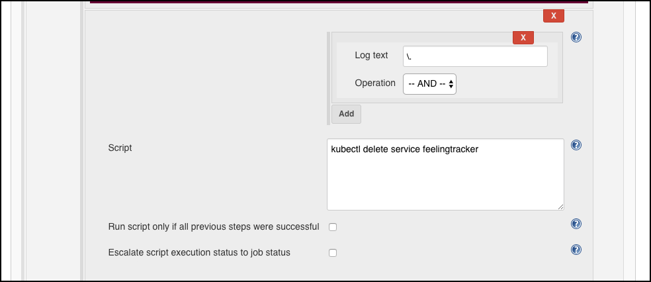
Task: Open help icon beside Script field
Action: (x=576, y=145)
